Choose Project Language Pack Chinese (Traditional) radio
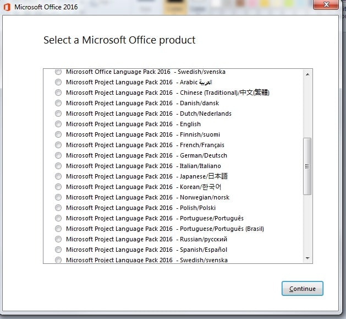The height and width of the screenshot is (319, 346). [58, 93]
